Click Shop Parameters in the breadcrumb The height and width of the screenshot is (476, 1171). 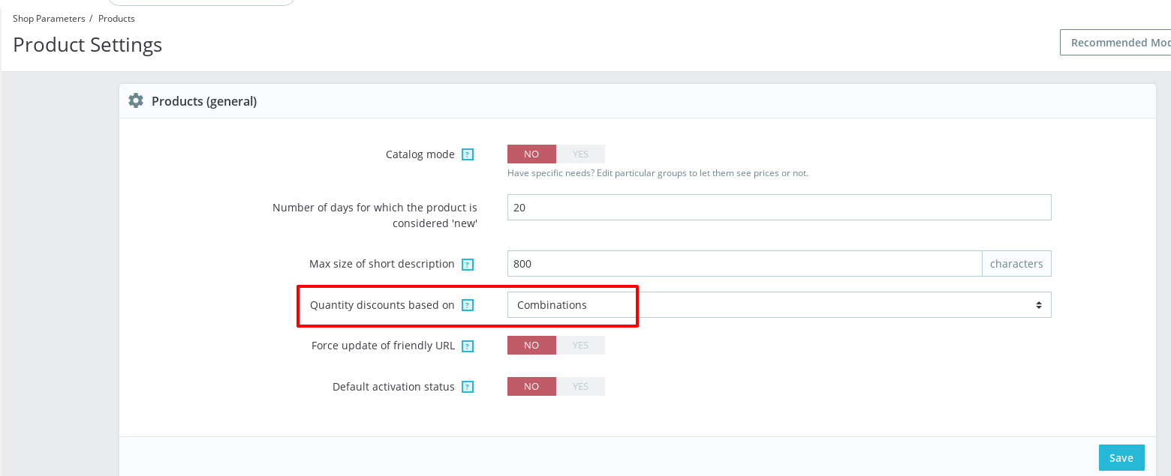point(49,18)
